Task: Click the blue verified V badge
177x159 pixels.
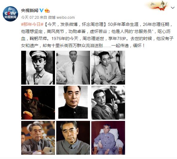Action: click(x=41, y=10)
